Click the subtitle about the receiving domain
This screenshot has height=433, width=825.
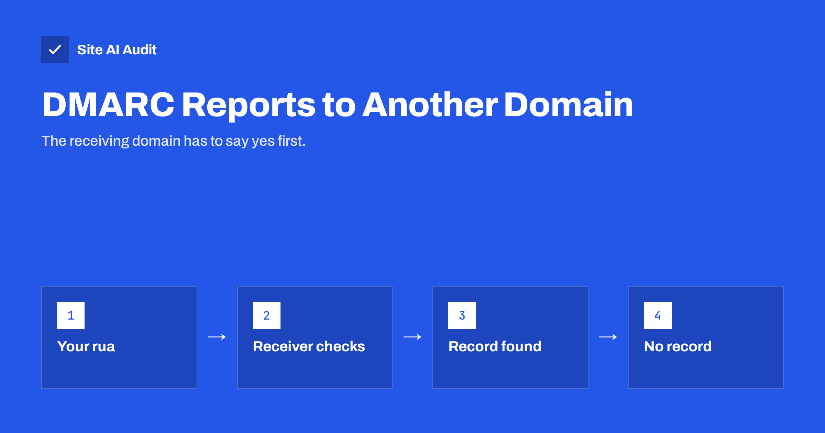click(173, 141)
